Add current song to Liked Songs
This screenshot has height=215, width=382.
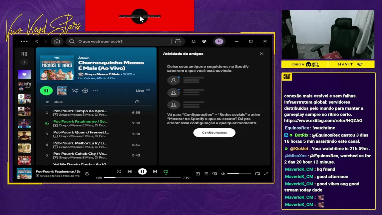[87, 174]
